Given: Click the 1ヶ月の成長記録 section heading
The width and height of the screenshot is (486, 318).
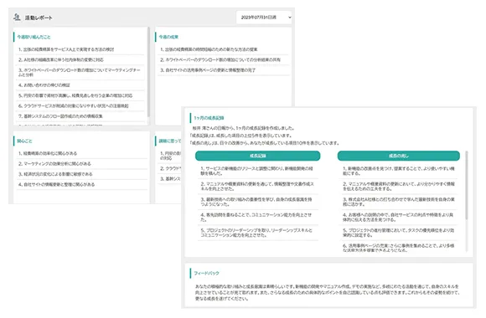Looking at the screenshot, I should [209, 118].
